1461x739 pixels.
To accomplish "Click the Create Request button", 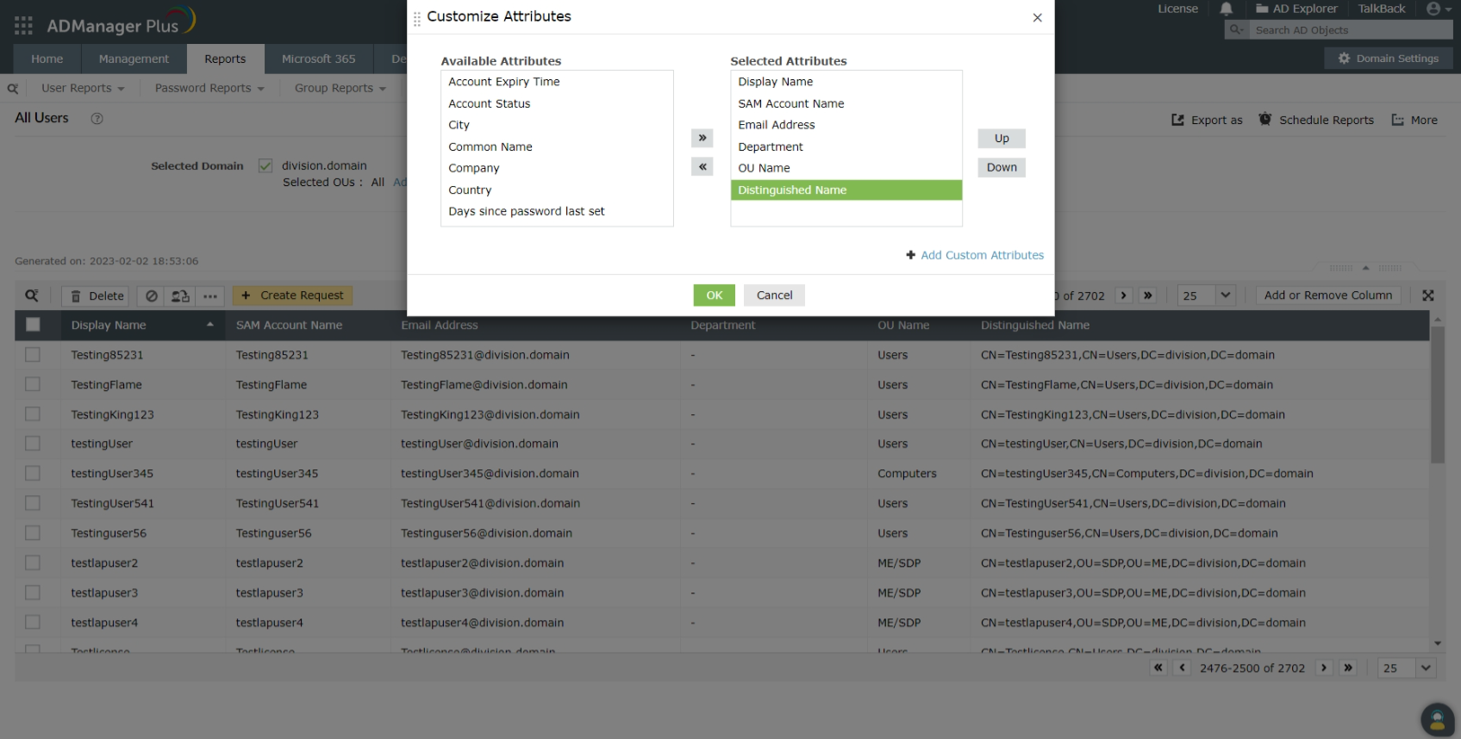I will coord(292,295).
